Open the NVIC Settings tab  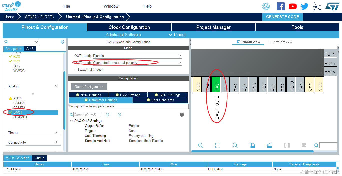click(88, 95)
